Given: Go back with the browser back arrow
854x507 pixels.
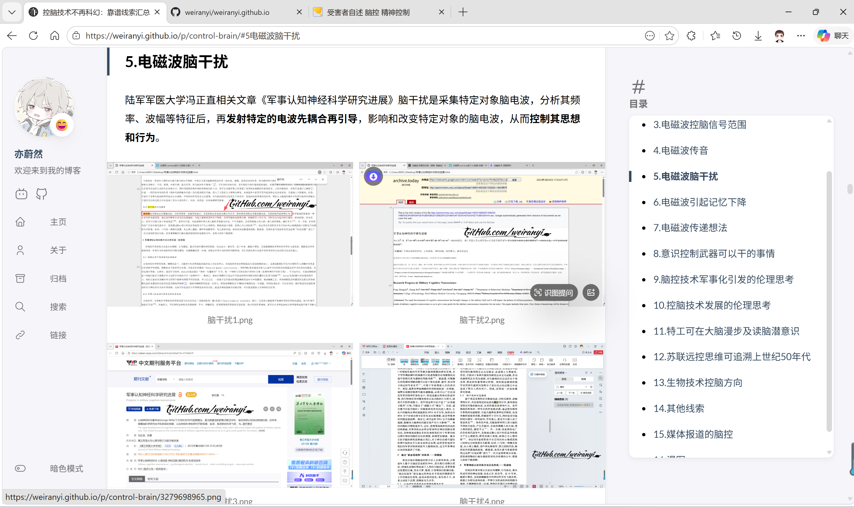Looking at the screenshot, I should pos(12,36).
